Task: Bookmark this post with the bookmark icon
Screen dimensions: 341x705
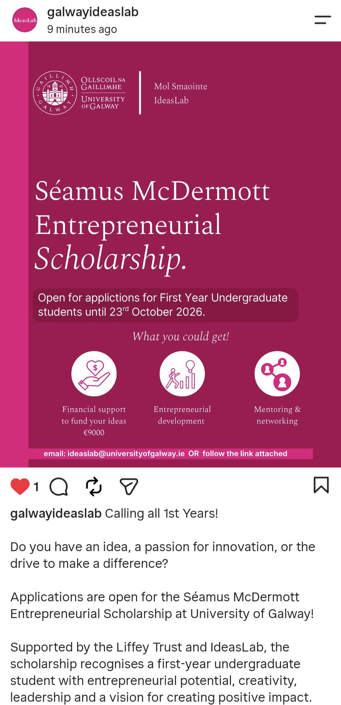Action: [321, 485]
